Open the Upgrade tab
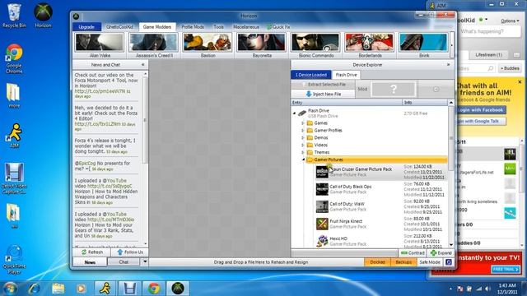The height and width of the screenshot is (296, 527). (x=86, y=27)
